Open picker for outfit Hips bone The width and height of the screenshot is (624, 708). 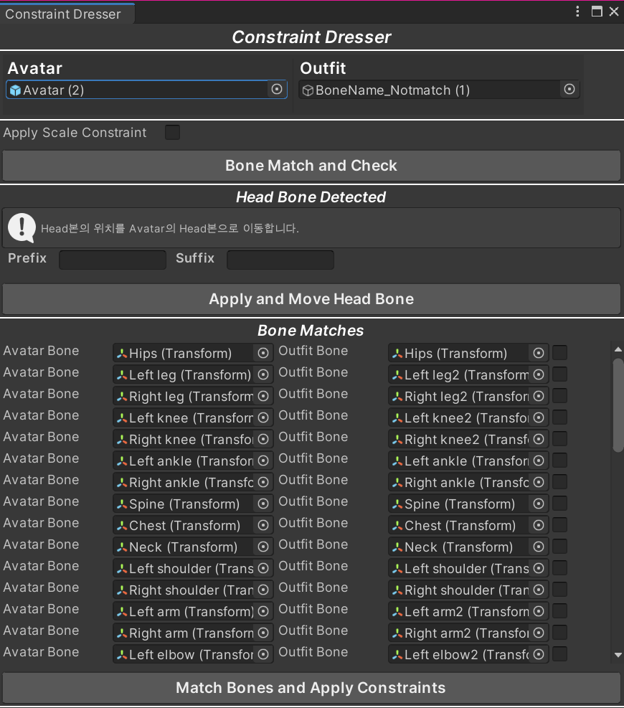point(539,353)
